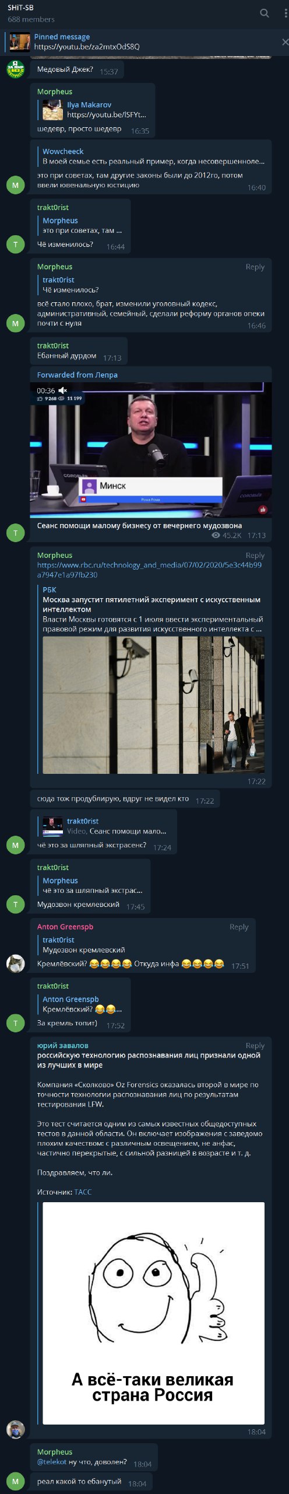Open Anton Greenspb's cat avatar
Screen dimensions: 289x1494
[15, 964]
